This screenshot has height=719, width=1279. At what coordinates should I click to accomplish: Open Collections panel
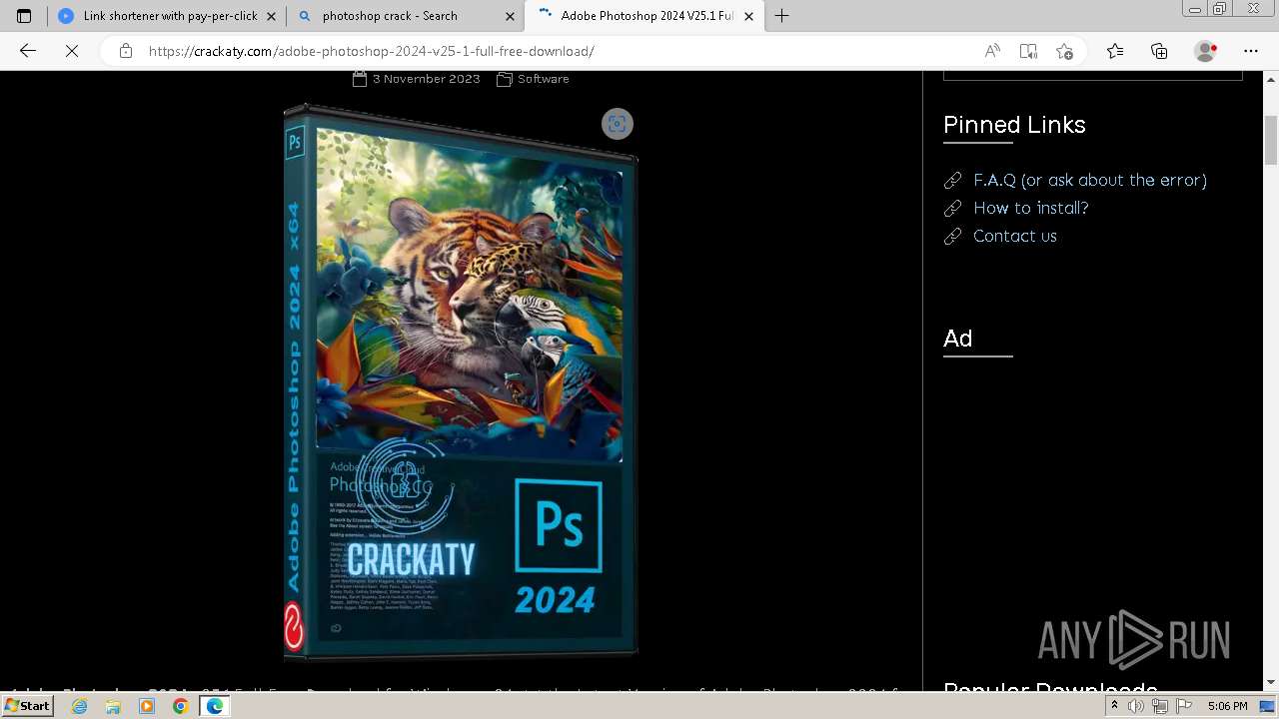1159,51
